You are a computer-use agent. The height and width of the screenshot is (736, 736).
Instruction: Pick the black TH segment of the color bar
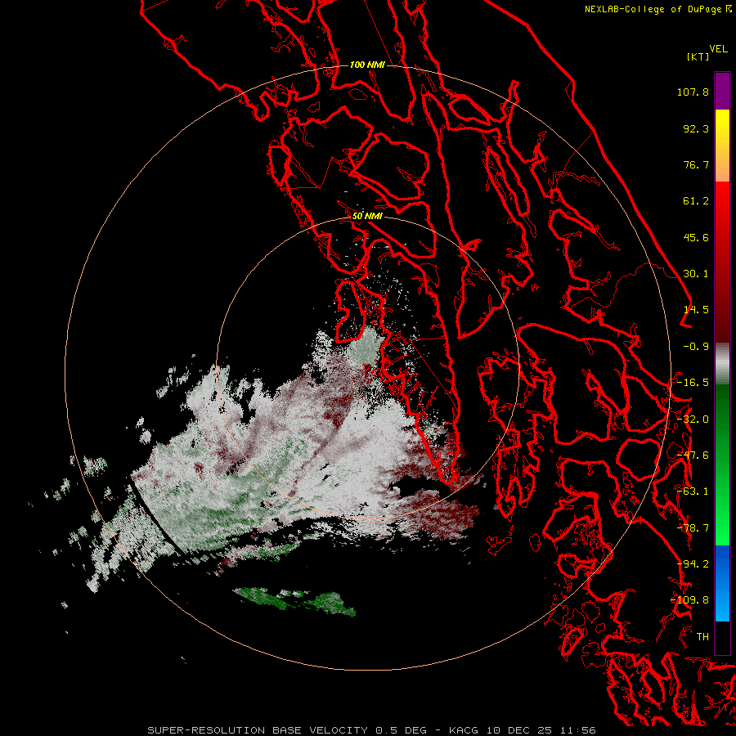click(722, 638)
